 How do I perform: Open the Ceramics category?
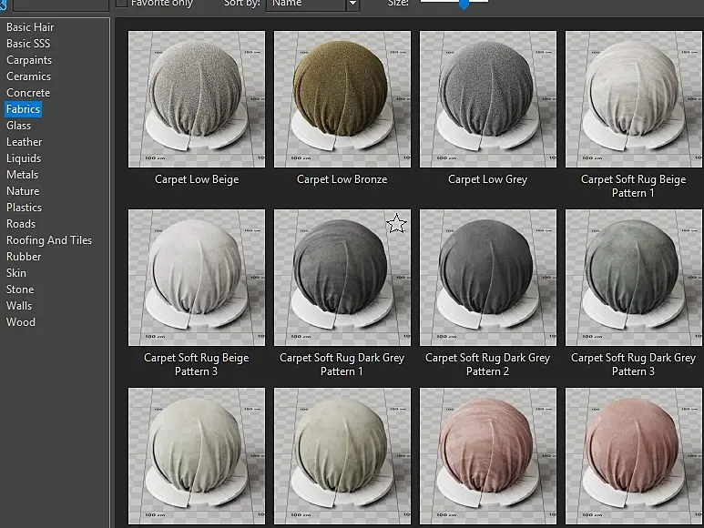point(29,76)
